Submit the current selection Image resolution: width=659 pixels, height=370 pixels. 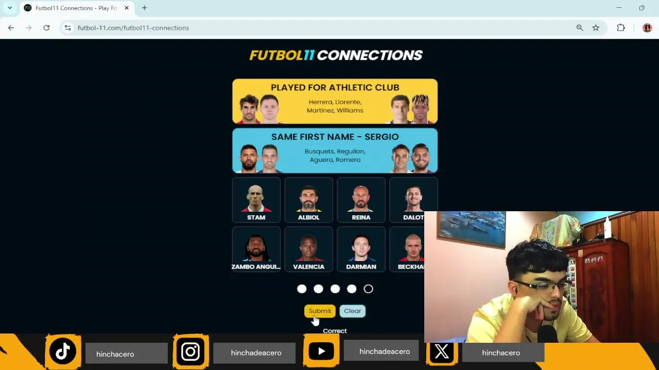[x=320, y=311]
